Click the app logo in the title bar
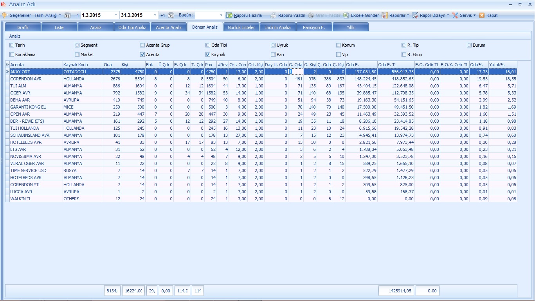The height and width of the screenshot is (301, 535). pyautogui.click(x=4, y=4)
